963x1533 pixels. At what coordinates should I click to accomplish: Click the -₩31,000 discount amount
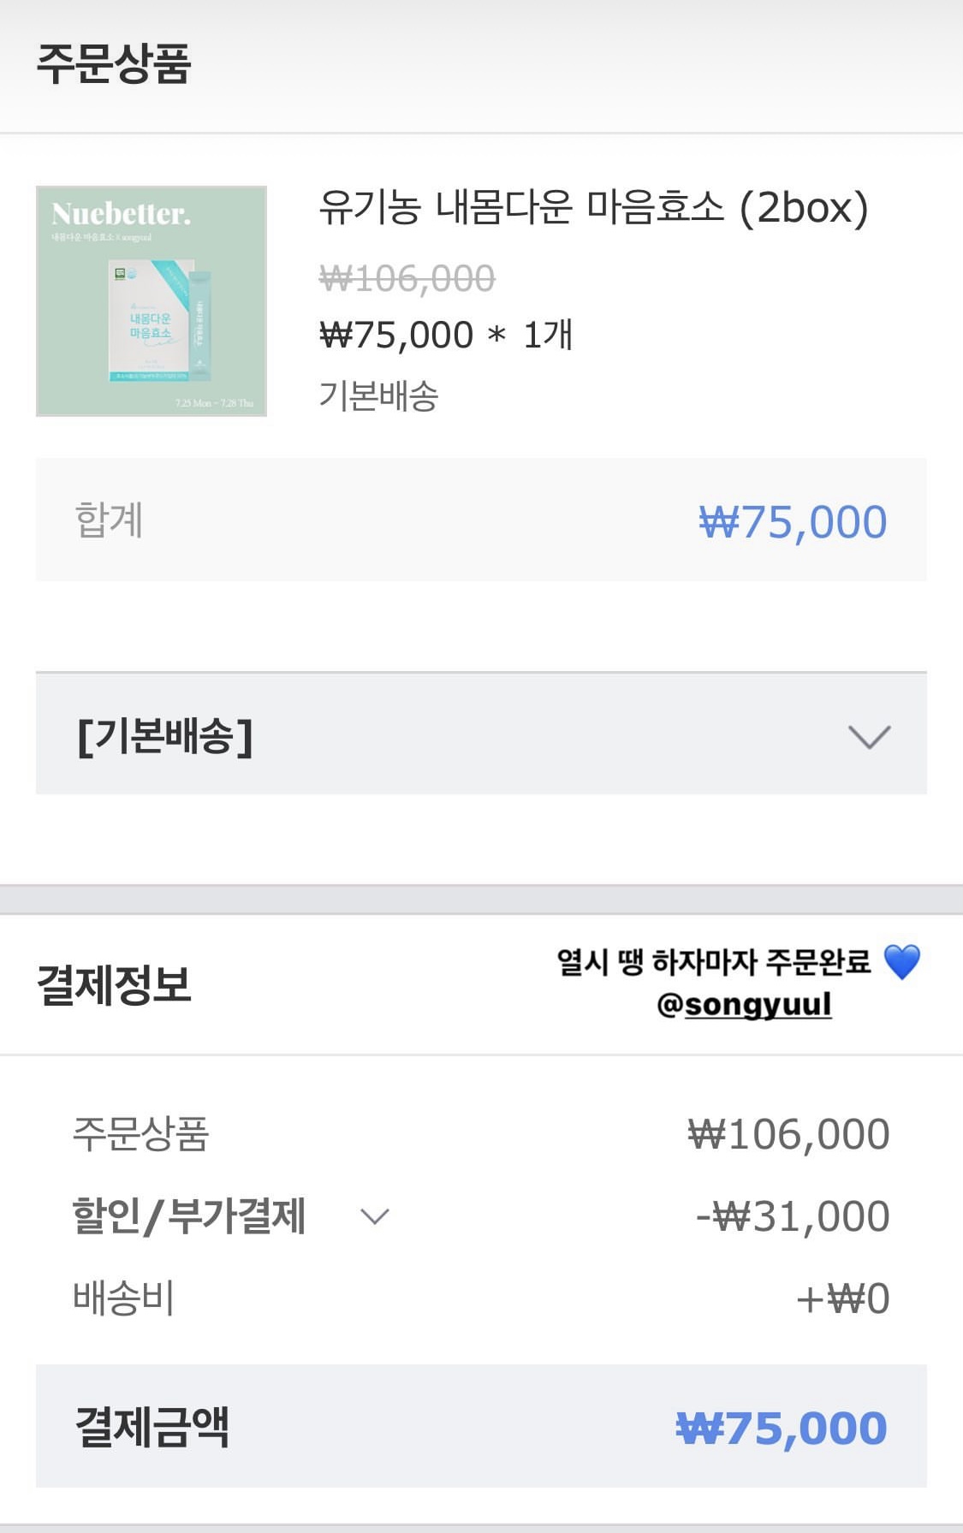[x=793, y=1216]
